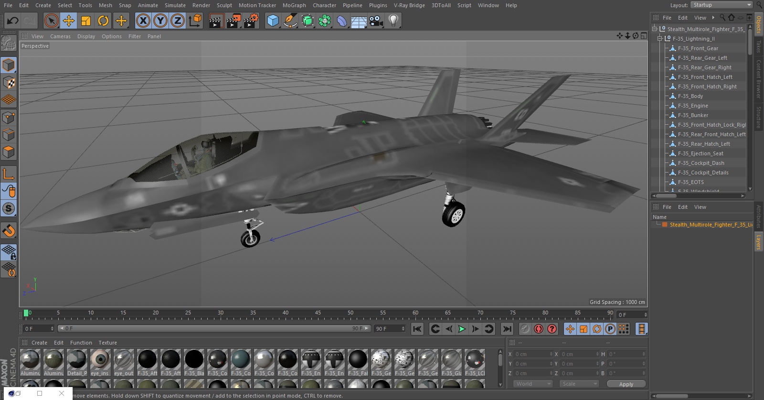Toggle Autokeying red record button
764x400 pixels.
tap(539, 329)
